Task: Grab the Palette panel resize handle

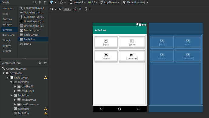Action: tap(24, 59)
